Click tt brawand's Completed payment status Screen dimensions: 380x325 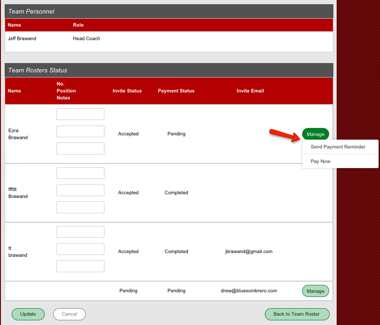[176, 252]
